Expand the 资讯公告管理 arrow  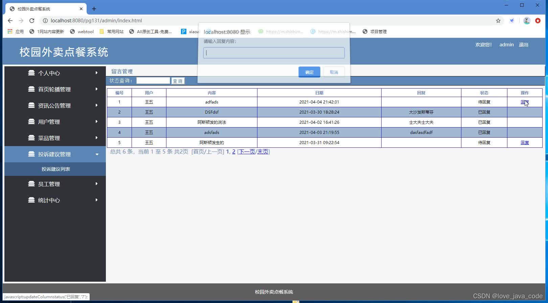pos(97,105)
